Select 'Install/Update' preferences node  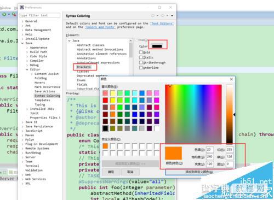pos(37,39)
